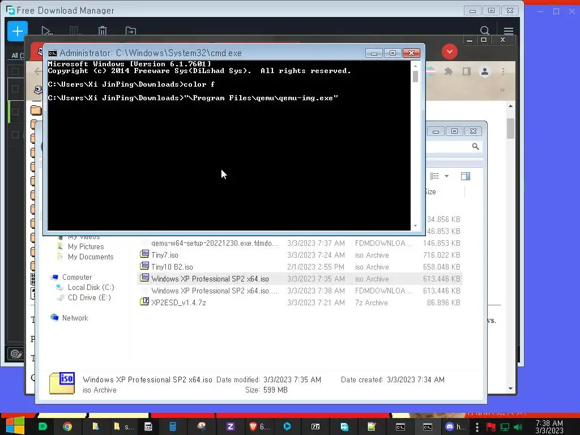580x435 pixels.
Task: Open Action Center red flag icon
Action: click(x=491, y=427)
